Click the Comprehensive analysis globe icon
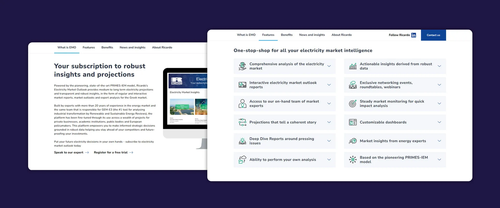The image size is (500, 208). [242, 66]
